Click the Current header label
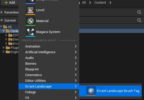 [10, 20]
